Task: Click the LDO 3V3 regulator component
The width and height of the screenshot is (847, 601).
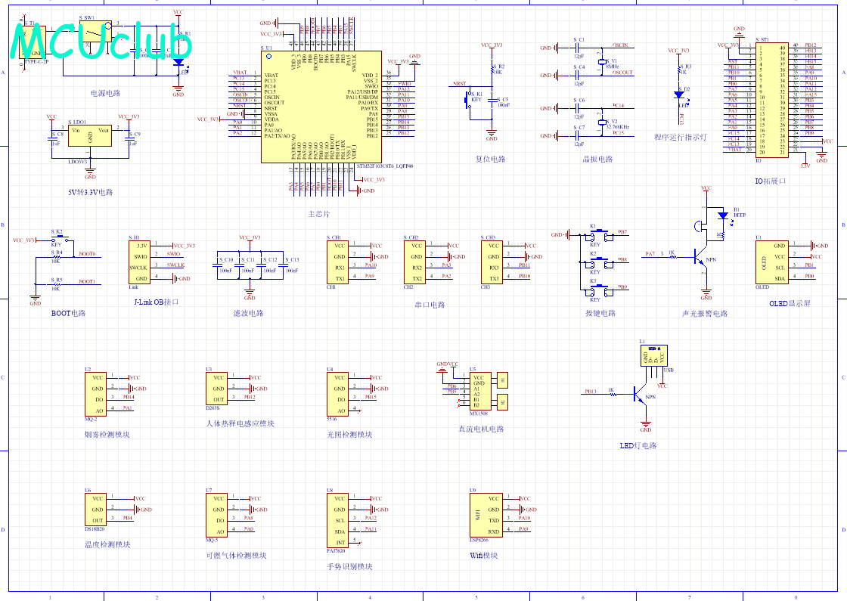Action: 90,135
